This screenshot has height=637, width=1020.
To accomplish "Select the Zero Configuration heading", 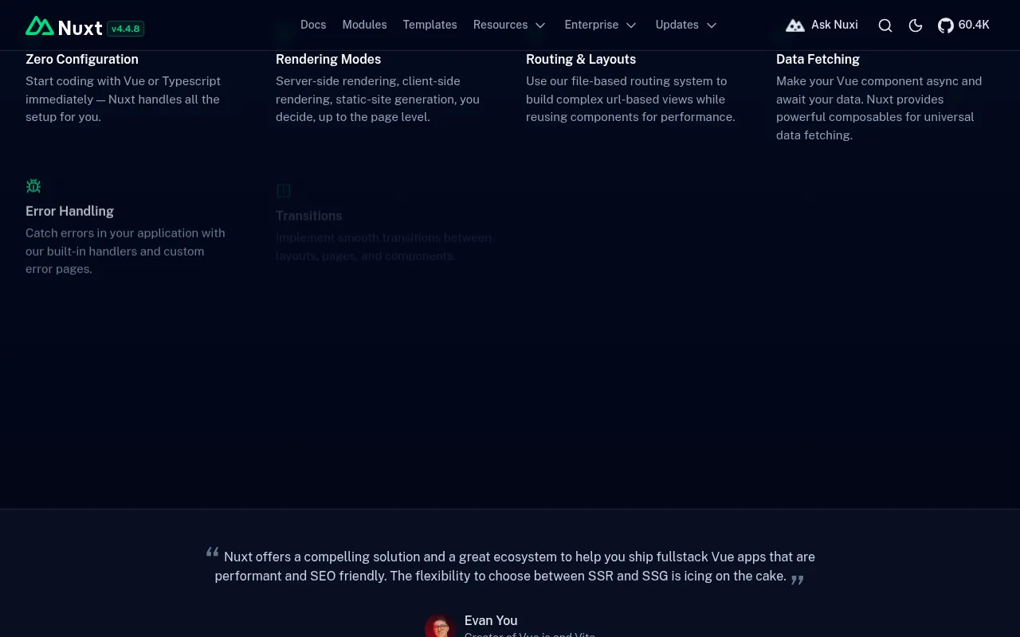I will coord(82,59).
